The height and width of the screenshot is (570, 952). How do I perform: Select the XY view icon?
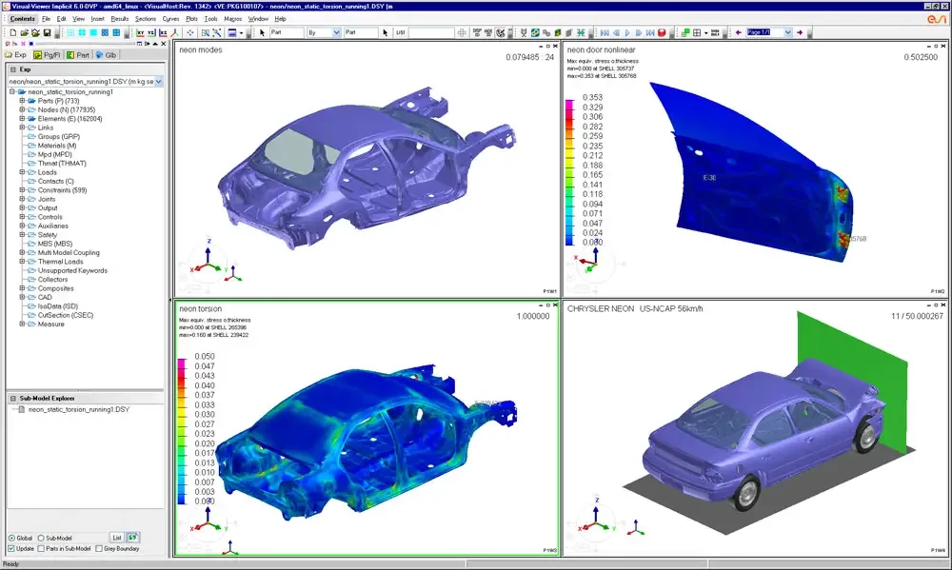[140, 32]
